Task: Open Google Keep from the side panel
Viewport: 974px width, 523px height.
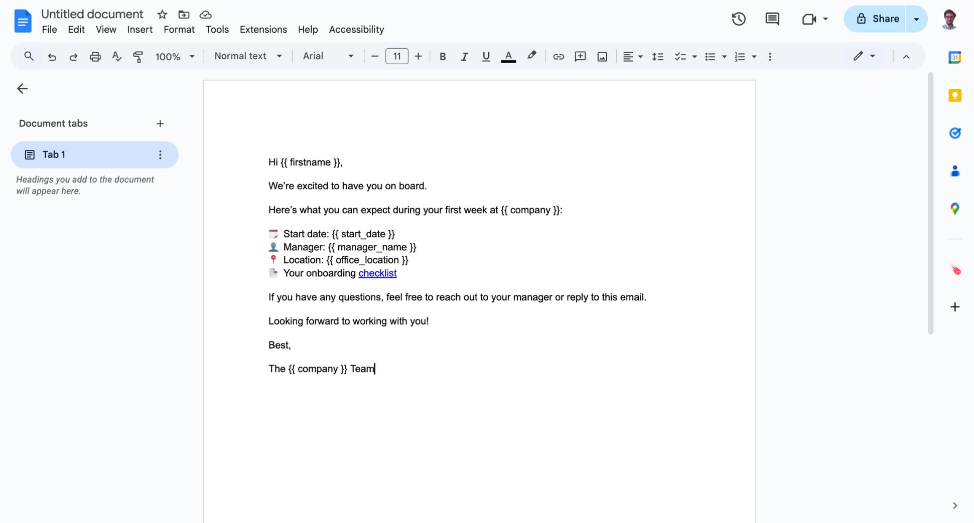Action: pyautogui.click(x=955, y=95)
